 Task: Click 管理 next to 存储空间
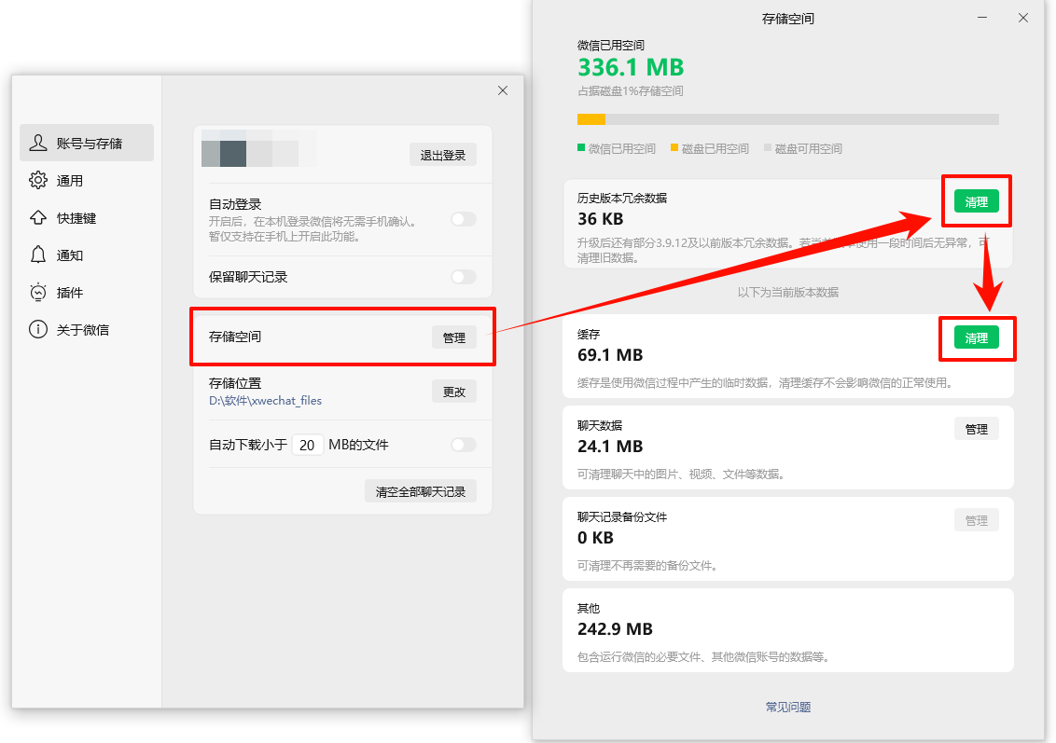454,337
